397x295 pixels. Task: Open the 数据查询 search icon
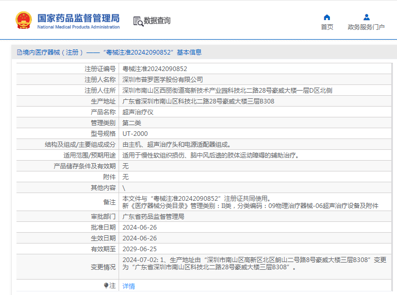pyautogui.click(x=138, y=21)
